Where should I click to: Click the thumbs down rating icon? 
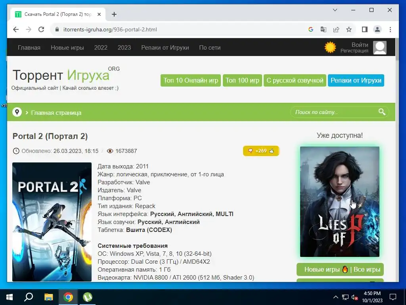click(x=250, y=151)
